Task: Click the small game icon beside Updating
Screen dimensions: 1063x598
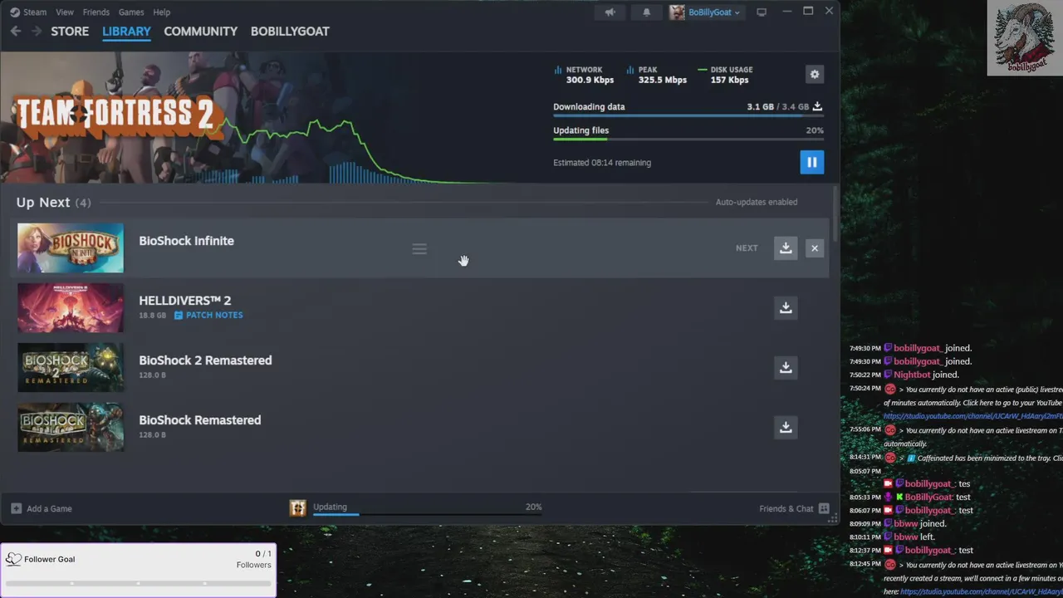Action: coord(297,508)
